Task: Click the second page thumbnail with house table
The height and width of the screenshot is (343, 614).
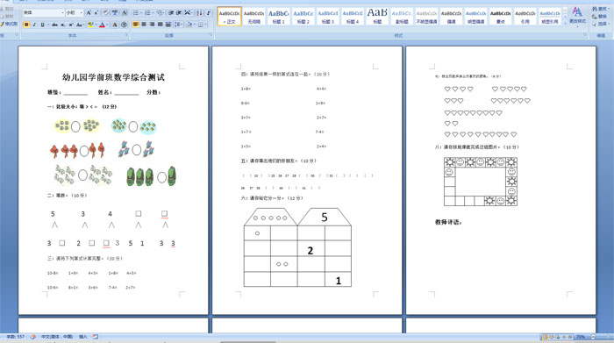Action: tap(307, 180)
